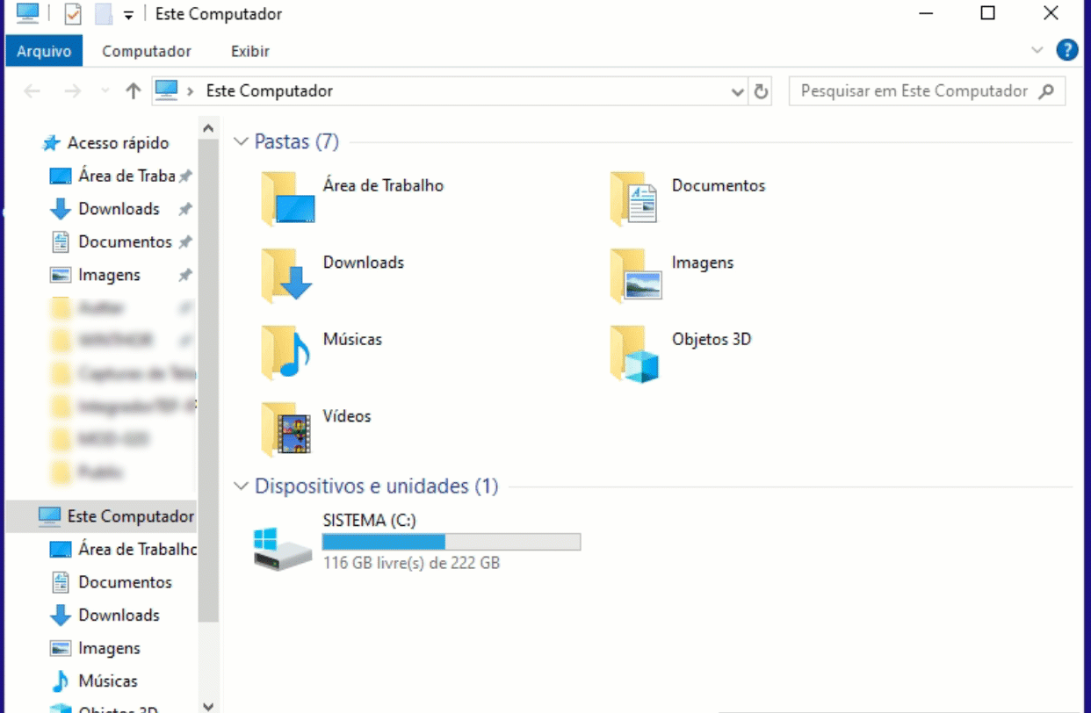Click the Este Computador monitor icon in sidebar
The width and height of the screenshot is (1091, 713).
(x=50, y=516)
